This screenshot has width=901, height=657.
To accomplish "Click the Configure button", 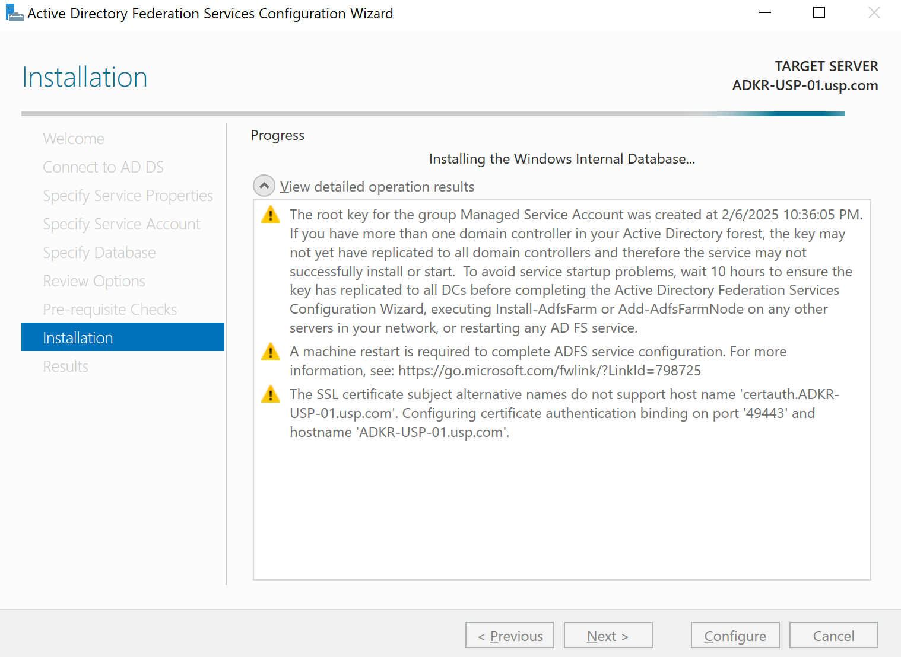I will [x=735, y=635].
